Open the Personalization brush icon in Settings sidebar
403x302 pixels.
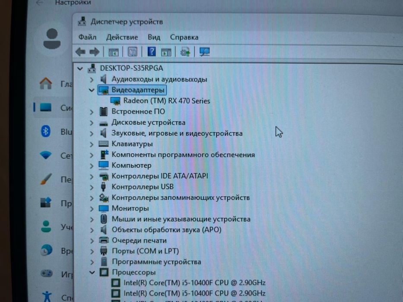pos(46,179)
